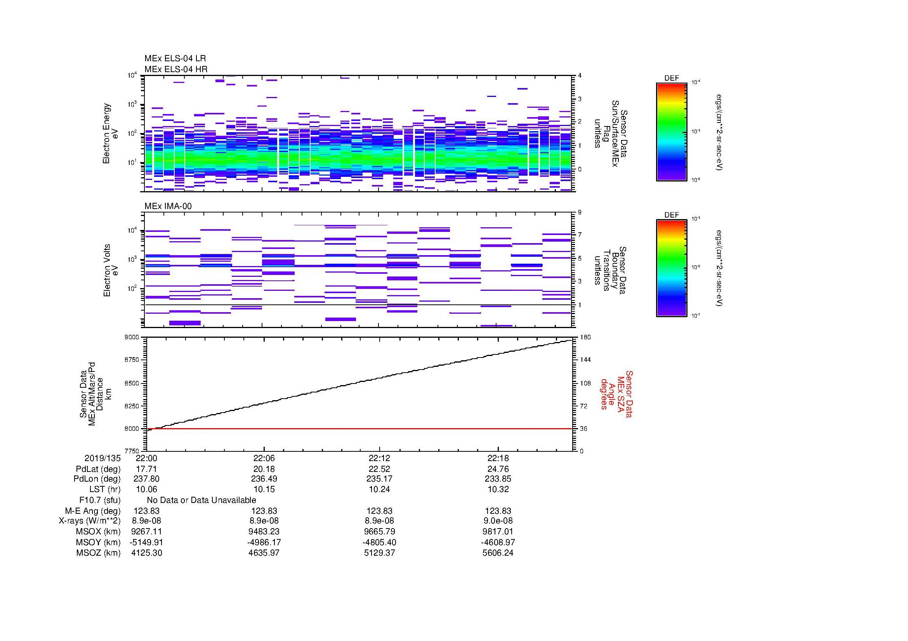Viewport: 908px width, 641px height.
Task: Click the X-rays value '9.0e-08'
Action: click(498, 521)
